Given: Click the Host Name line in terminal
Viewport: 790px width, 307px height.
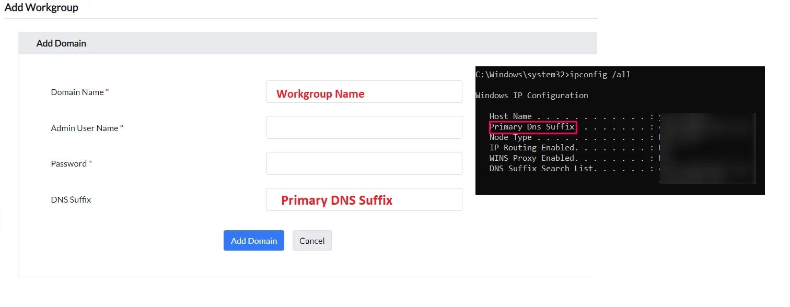Looking at the screenshot, I should click(x=528, y=116).
